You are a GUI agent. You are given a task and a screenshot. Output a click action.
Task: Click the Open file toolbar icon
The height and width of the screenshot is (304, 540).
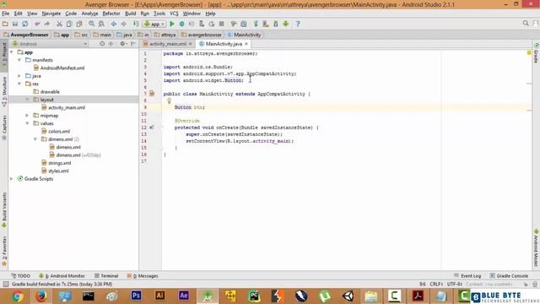(x=5, y=24)
